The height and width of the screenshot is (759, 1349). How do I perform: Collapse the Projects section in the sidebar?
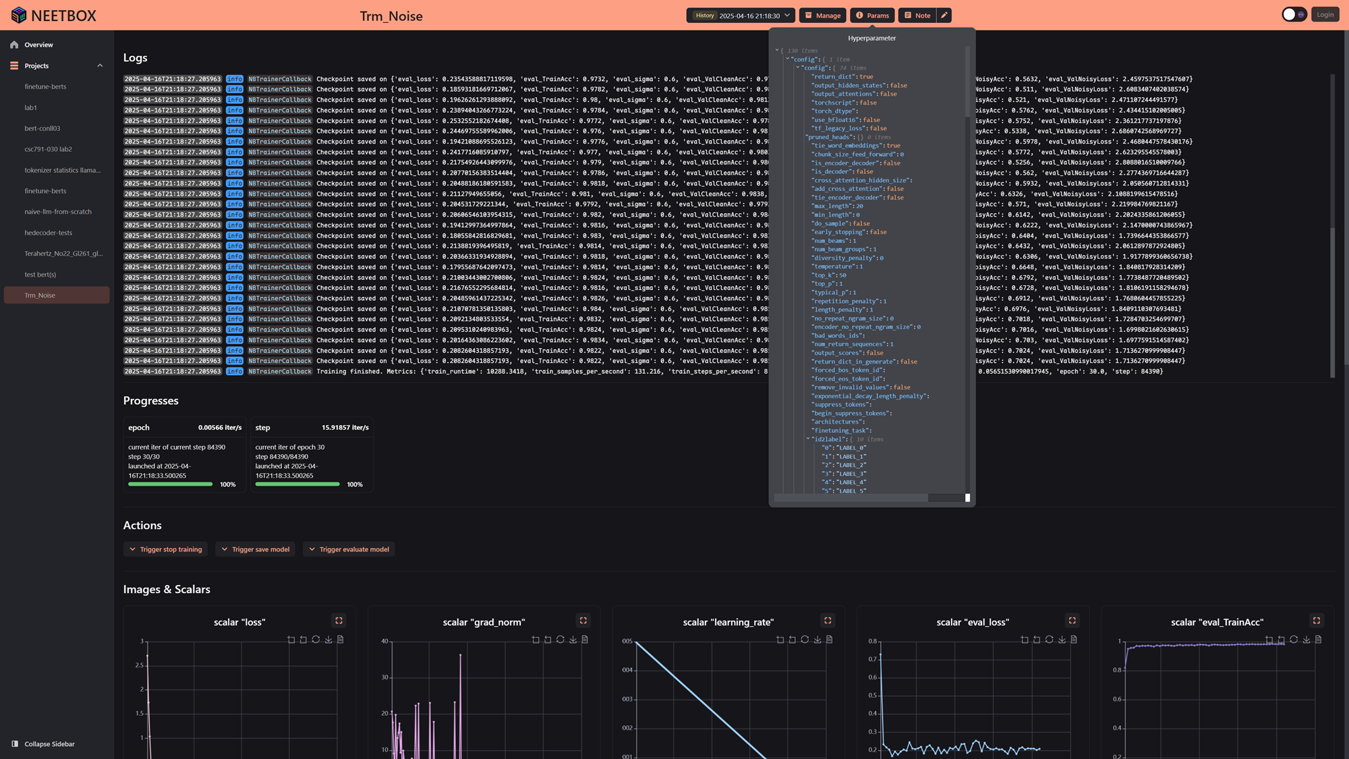tap(100, 66)
